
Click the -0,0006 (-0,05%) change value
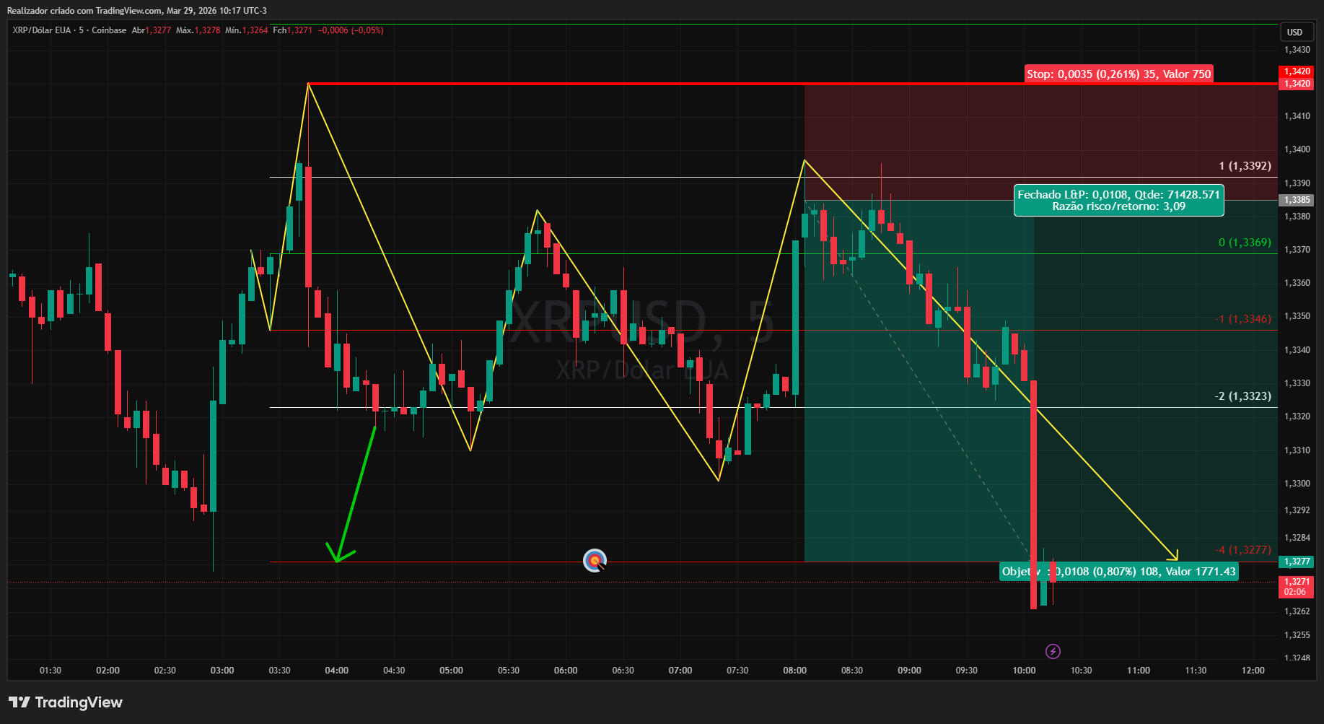pyautogui.click(x=351, y=30)
